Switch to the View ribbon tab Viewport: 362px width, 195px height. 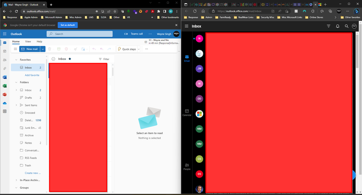tap(28, 42)
